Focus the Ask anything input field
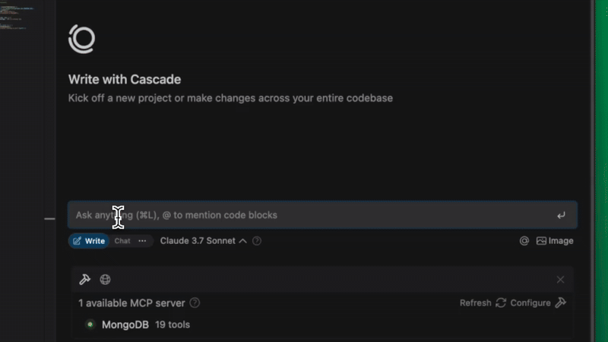This screenshot has width=608, height=342. (x=304, y=215)
